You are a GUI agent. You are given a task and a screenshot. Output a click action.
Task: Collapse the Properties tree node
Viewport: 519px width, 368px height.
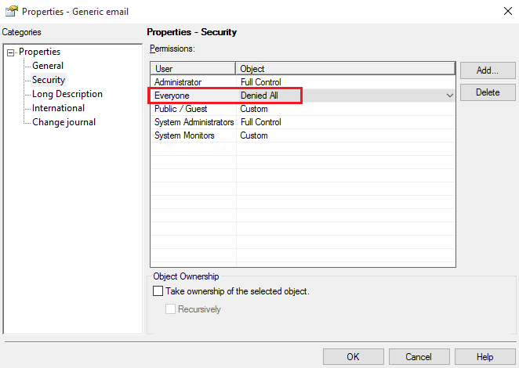pos(11,52)
